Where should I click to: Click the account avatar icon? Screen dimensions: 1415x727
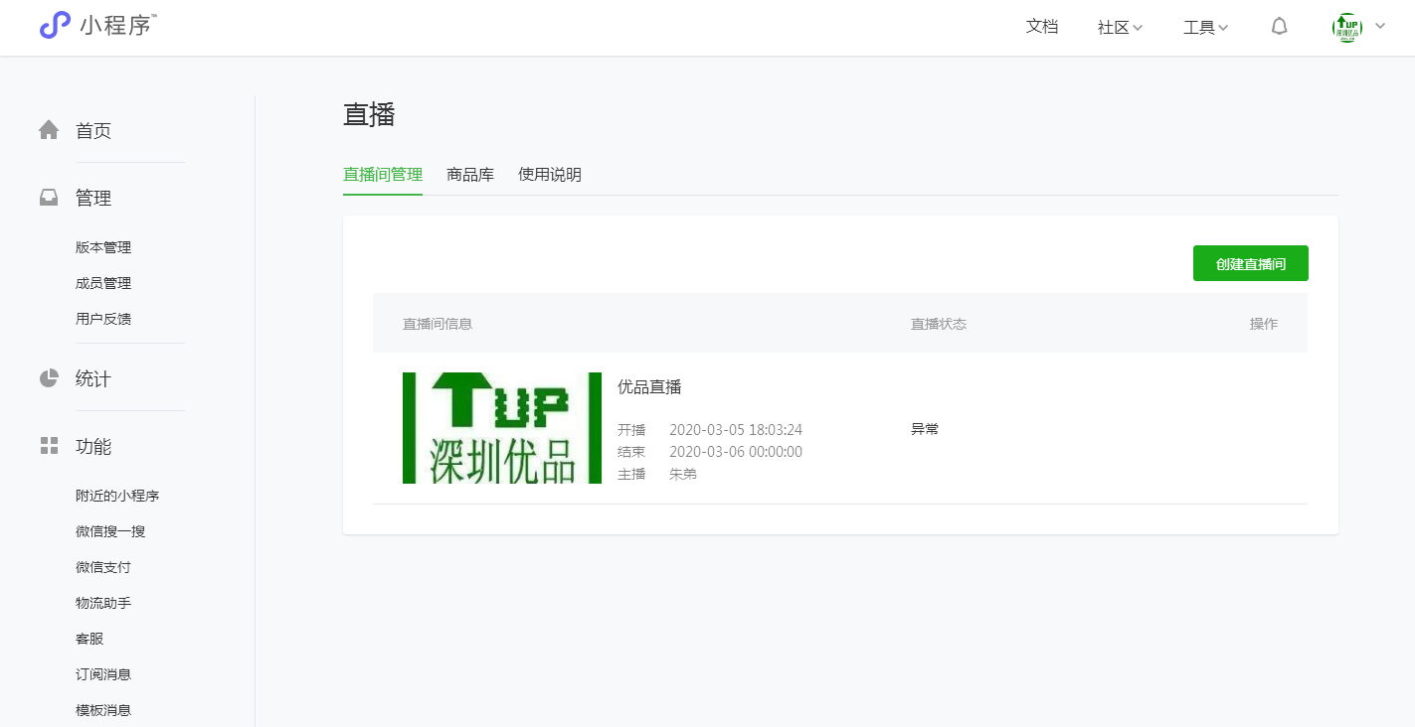(1346, 27)
